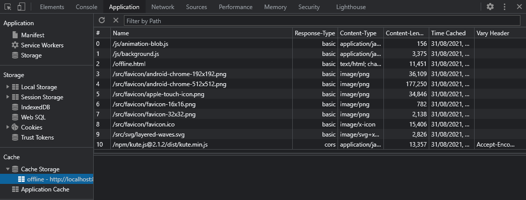Focus the Filter by Path field
Screen dimensions: 526x200
click(x=322, y=21)
